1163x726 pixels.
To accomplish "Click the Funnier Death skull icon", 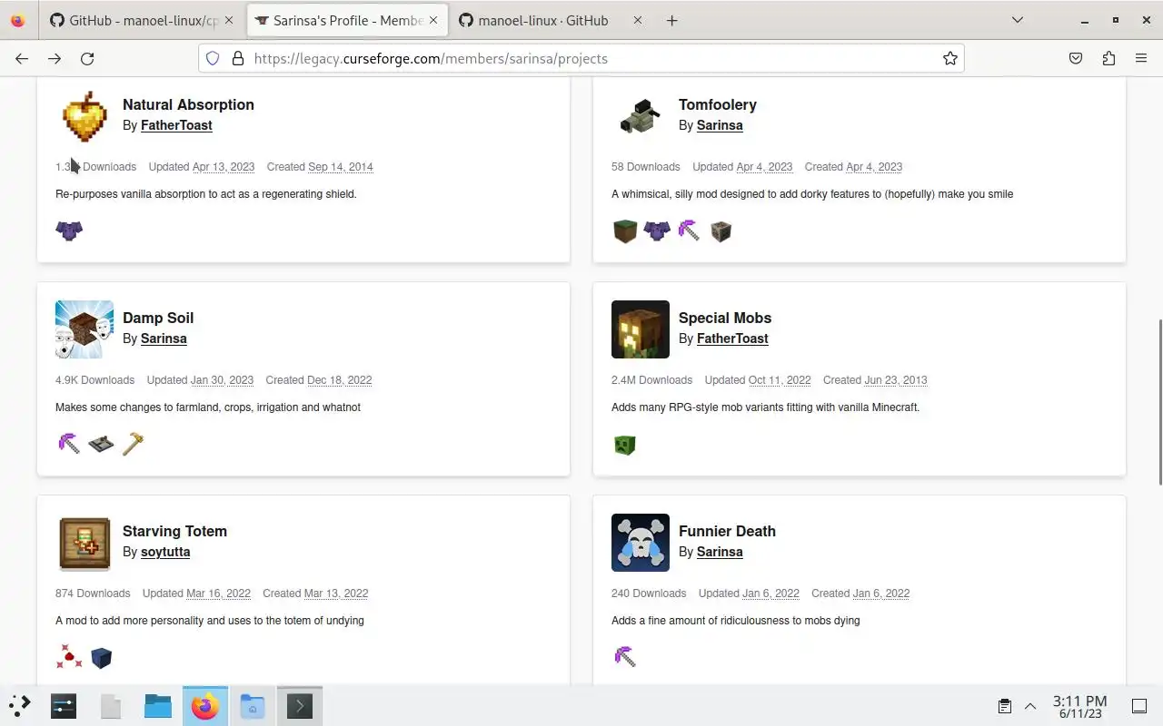I will 641,543.
